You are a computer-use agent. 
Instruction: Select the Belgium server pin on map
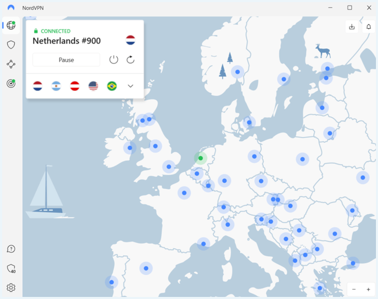[196, 174]
